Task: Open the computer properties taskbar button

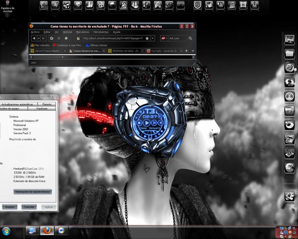Action: [32, 230]
